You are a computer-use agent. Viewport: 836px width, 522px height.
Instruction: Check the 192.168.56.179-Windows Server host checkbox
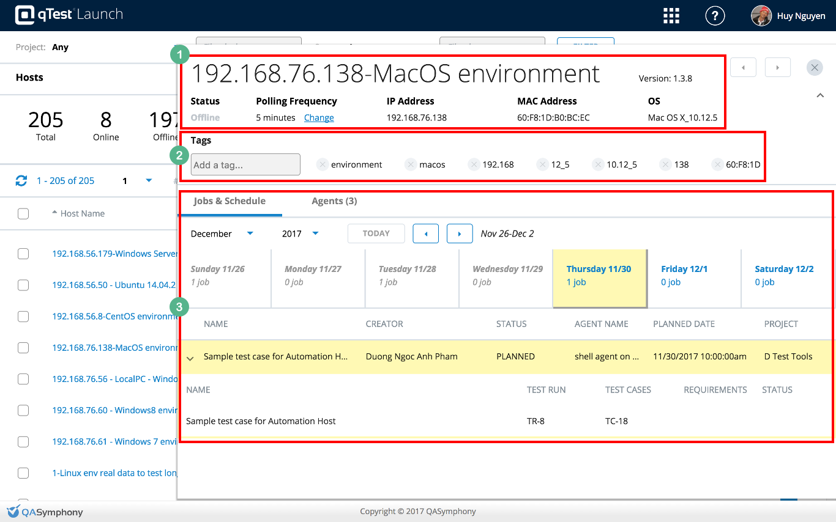[x=23, y=254]
